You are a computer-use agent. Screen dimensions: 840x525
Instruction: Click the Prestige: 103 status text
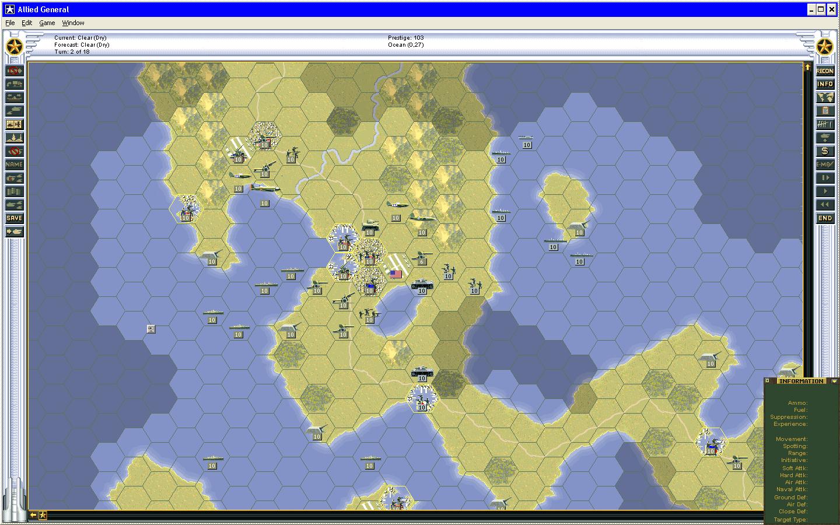point(406,38)
